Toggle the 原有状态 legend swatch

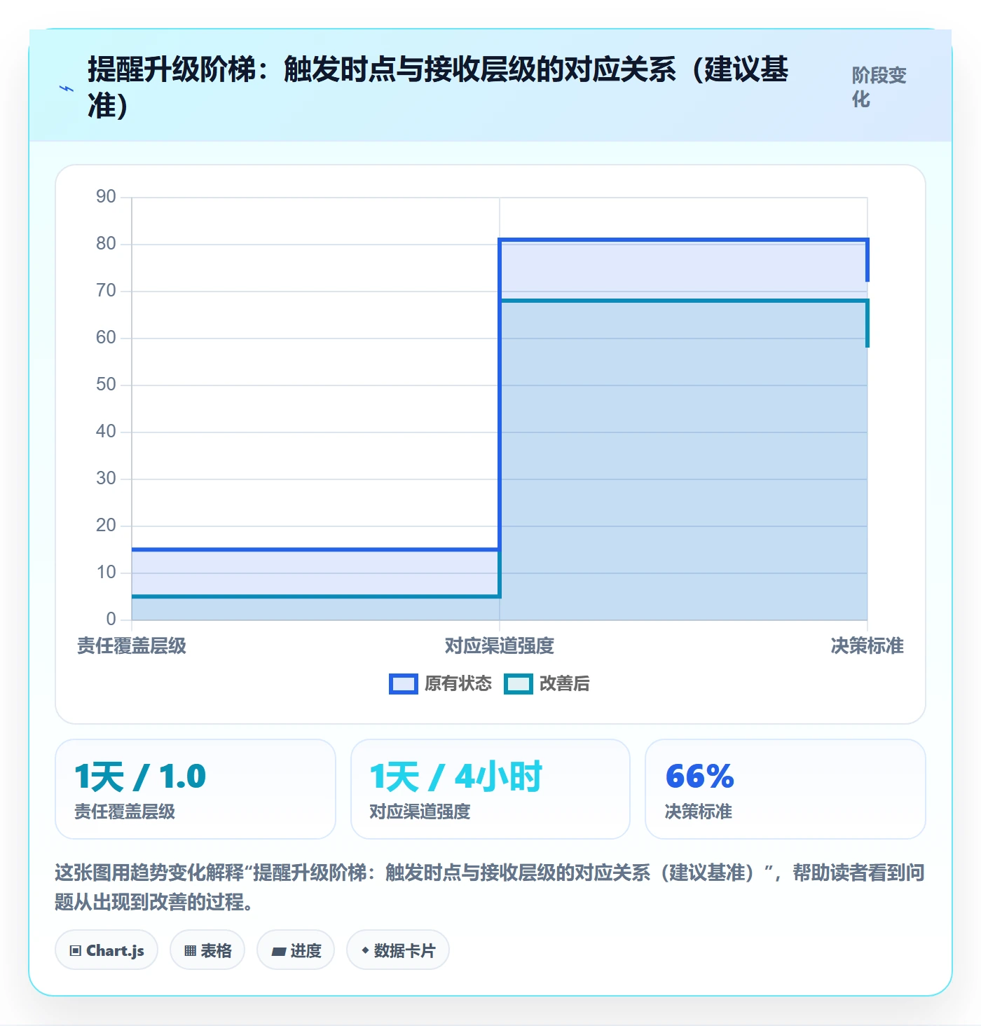[404, 684]
